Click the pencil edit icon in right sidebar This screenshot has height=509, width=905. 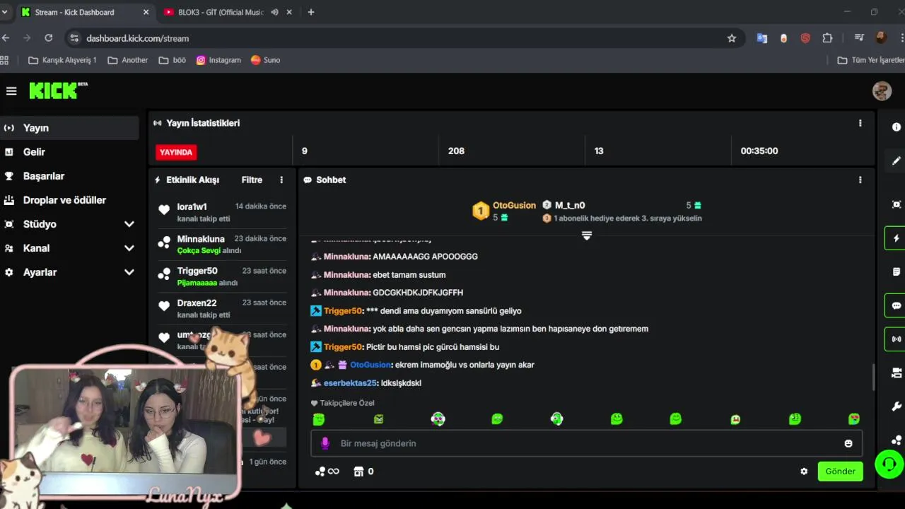[x=897, y=161]
